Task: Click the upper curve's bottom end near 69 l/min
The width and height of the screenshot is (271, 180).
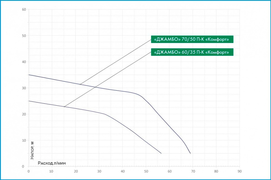Action: click(x=190, y=153)
